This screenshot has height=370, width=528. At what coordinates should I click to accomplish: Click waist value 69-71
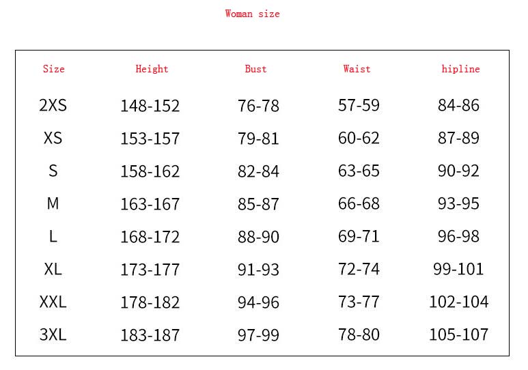pyautogui.click(x=359, y=236)
